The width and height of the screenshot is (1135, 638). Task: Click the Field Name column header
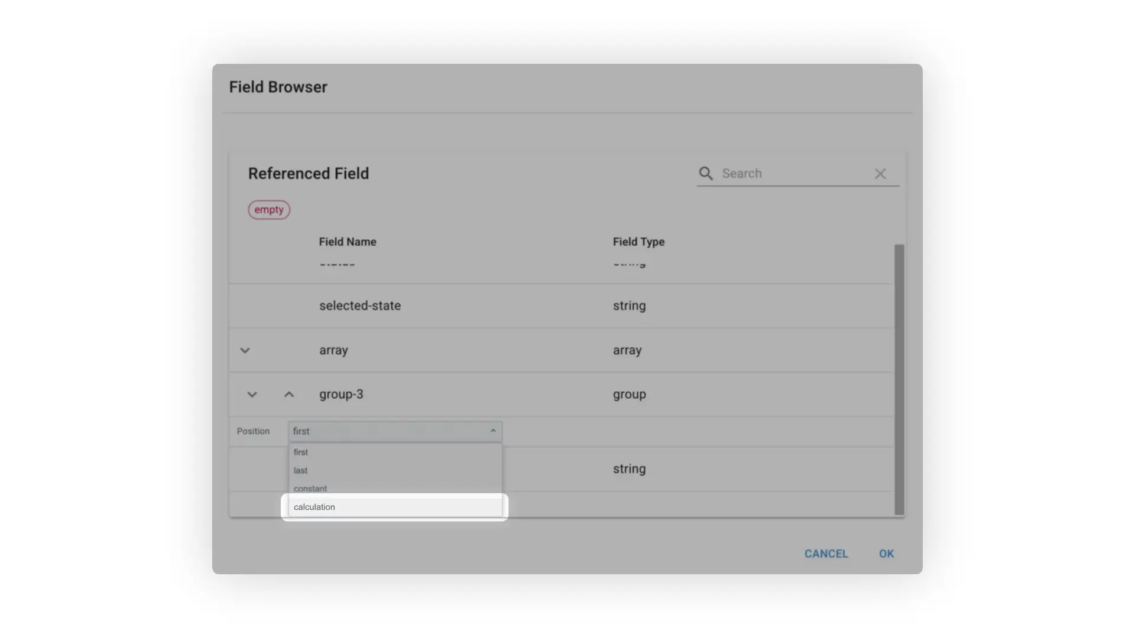(x=348, y=242)
